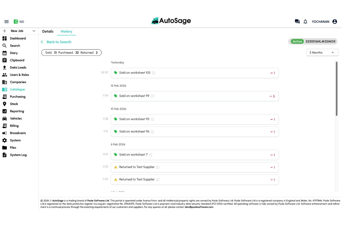Open the Diary calendar icon
The height and width of the screenshot is (228, 342).
point(4,53)
